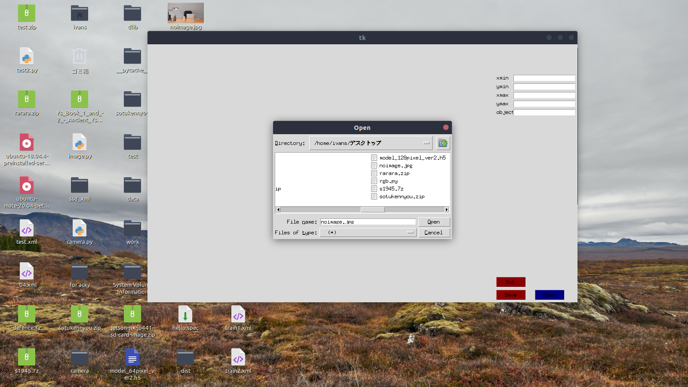Select rarara.zip in the file list
688x387 pixels.
pos(394,173)
